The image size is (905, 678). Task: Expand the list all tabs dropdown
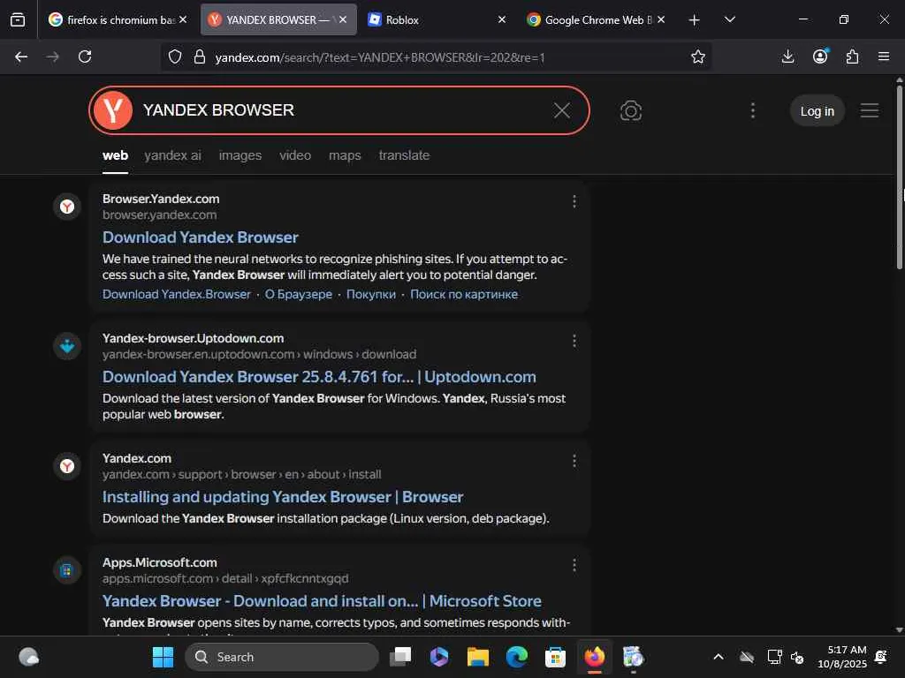click(729, 19)
